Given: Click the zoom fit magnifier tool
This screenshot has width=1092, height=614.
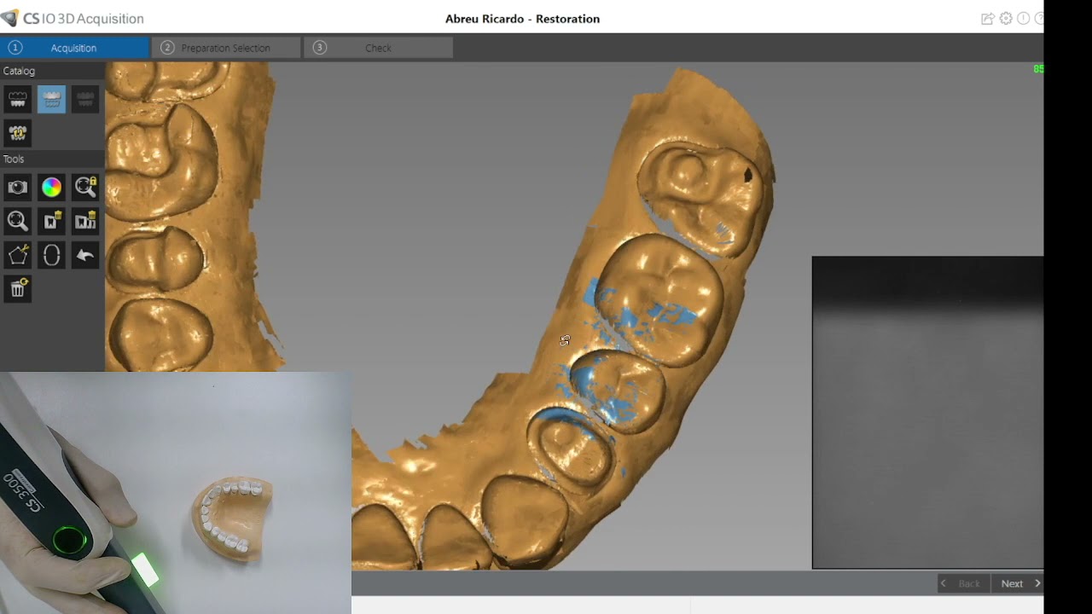Looking at the screenshot, I should (18, 222).
